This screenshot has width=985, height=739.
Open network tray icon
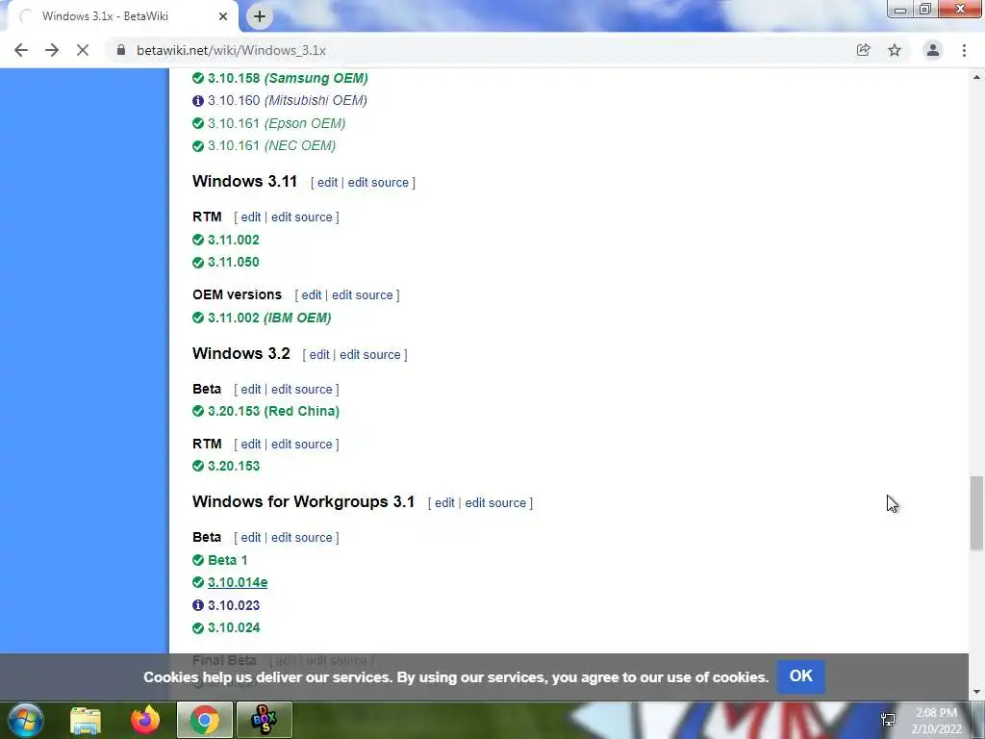(888, 720)
